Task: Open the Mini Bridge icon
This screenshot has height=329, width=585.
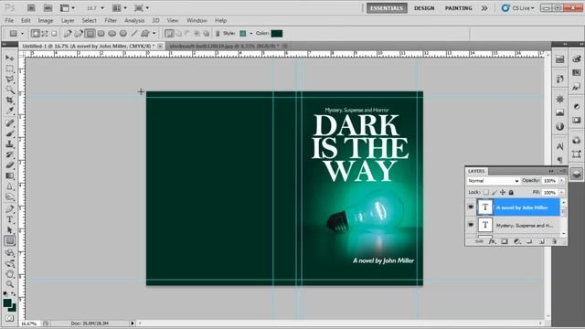Action: pos(48,8)
